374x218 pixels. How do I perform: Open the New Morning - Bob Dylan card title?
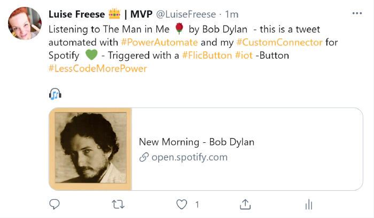(197, 142)
